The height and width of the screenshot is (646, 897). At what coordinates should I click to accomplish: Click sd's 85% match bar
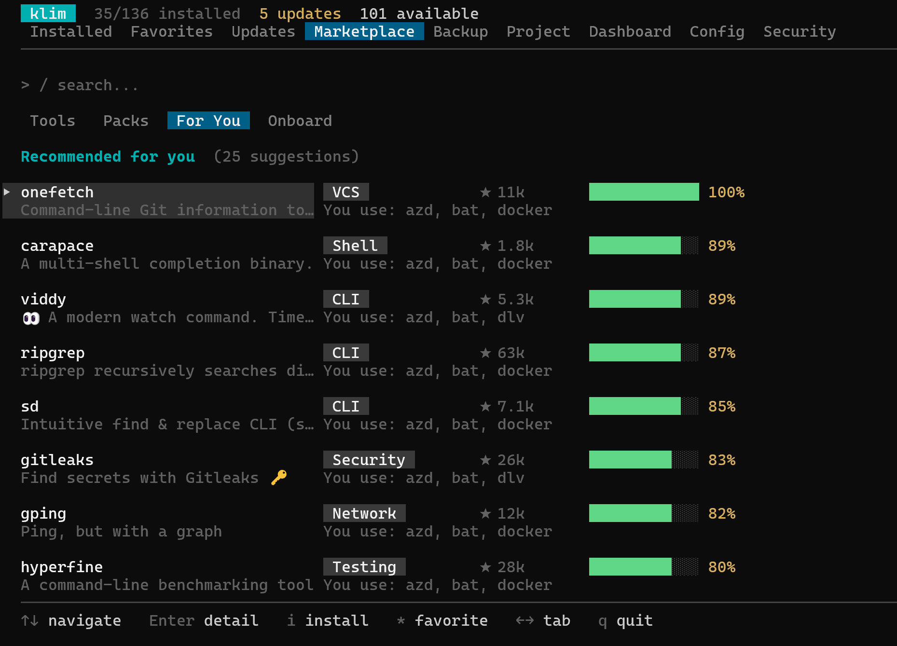point(644,406)
